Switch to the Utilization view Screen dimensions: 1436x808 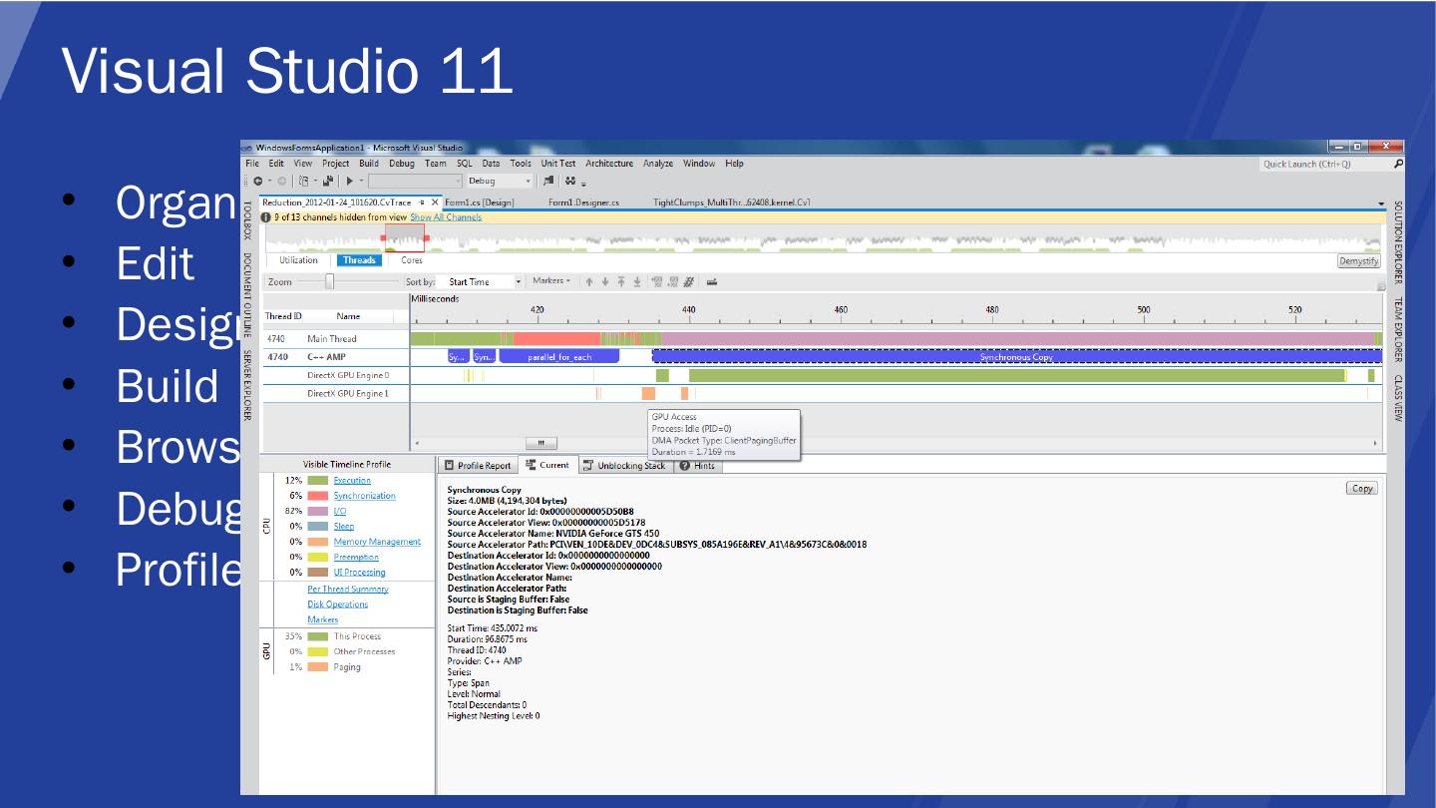298,260
